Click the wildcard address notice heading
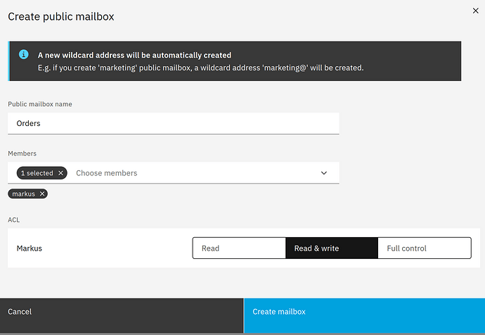The image size is (485, 335). point(134,55)
